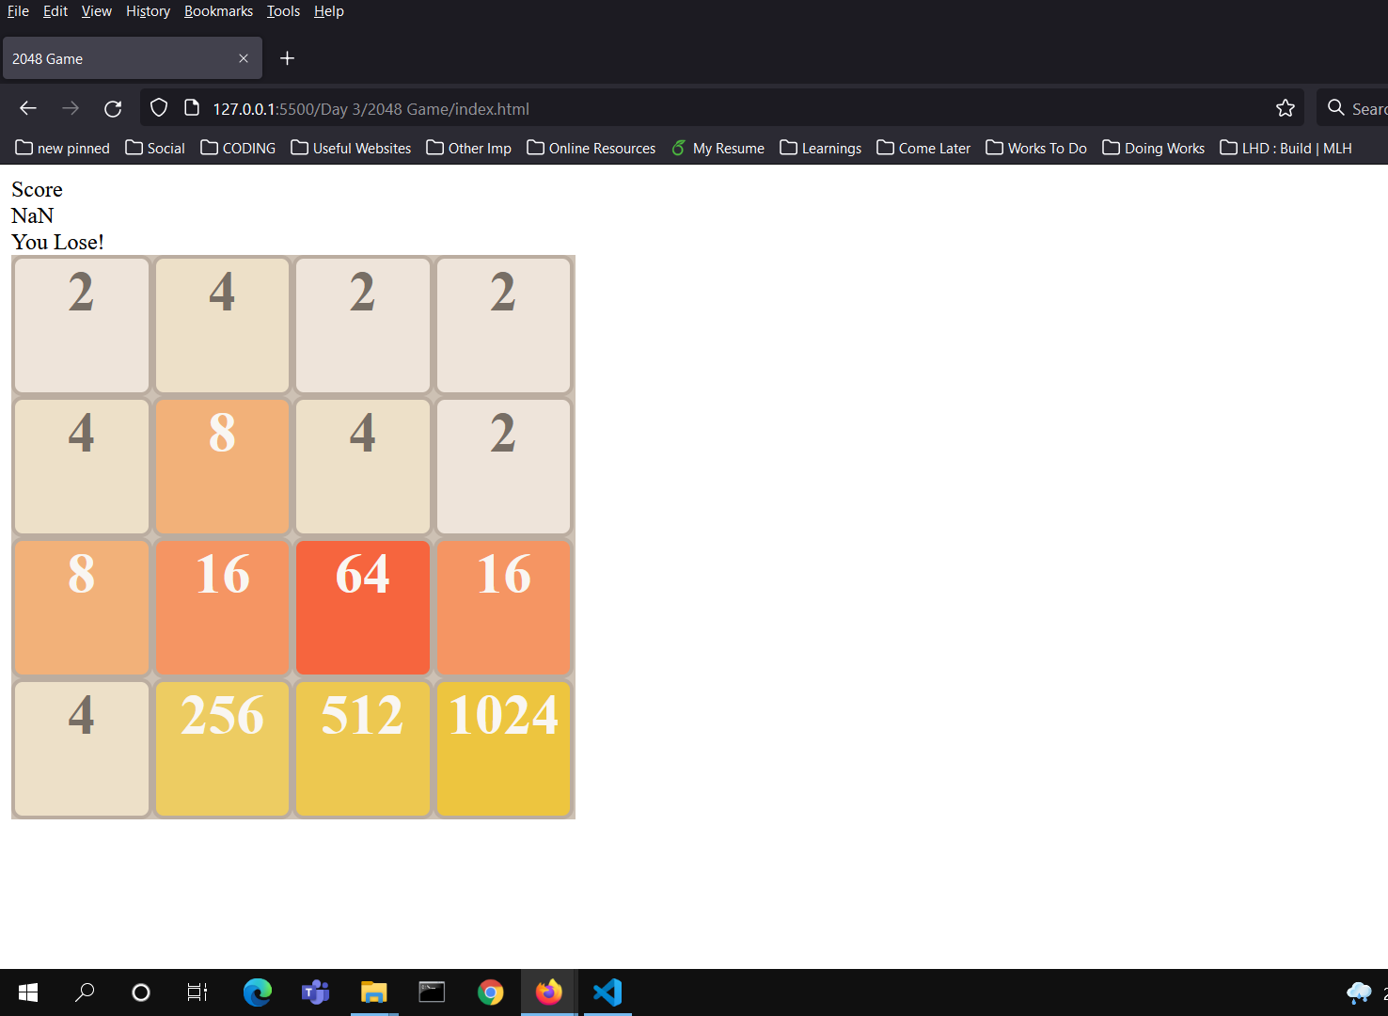Open Google Chrome from taskbar
Viewport: 1388px width, 1016px height.
pos(490,992)
